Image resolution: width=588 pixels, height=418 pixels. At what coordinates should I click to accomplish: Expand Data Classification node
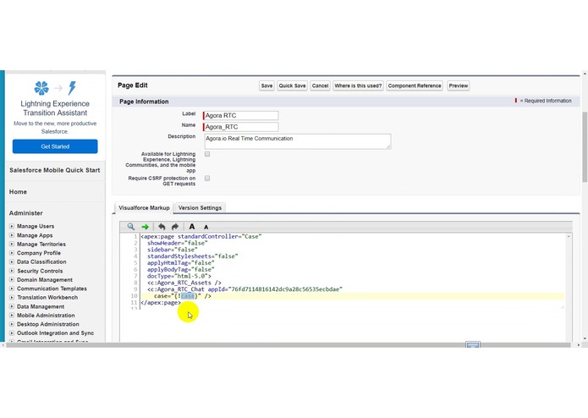(12, 261)
